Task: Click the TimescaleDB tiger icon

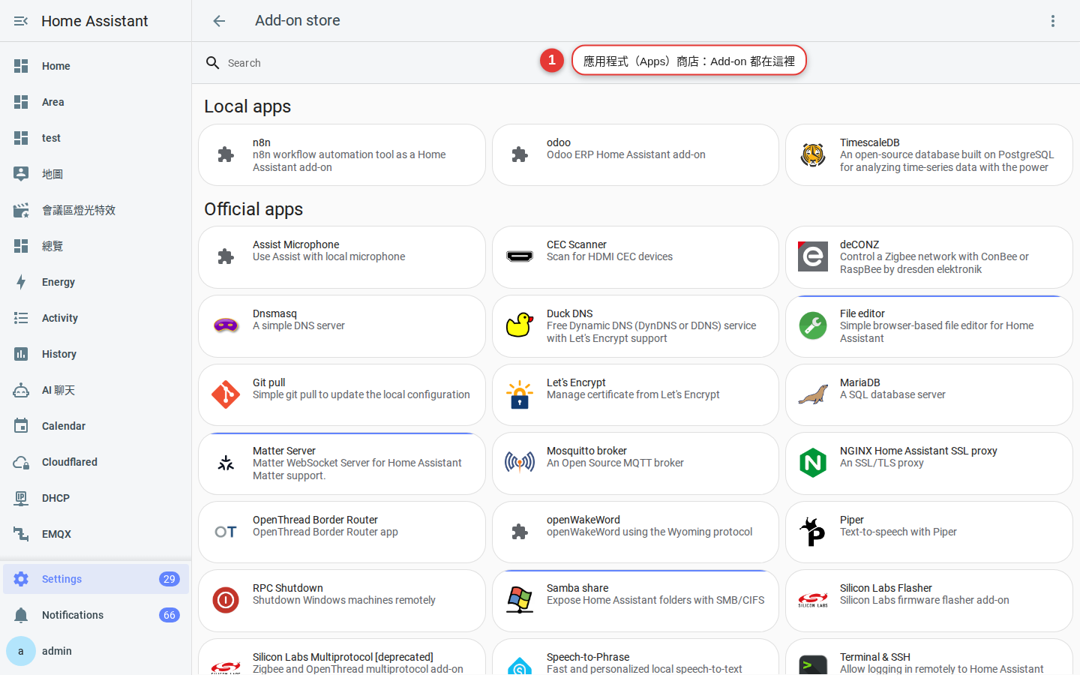Action: tap(813, 154)
